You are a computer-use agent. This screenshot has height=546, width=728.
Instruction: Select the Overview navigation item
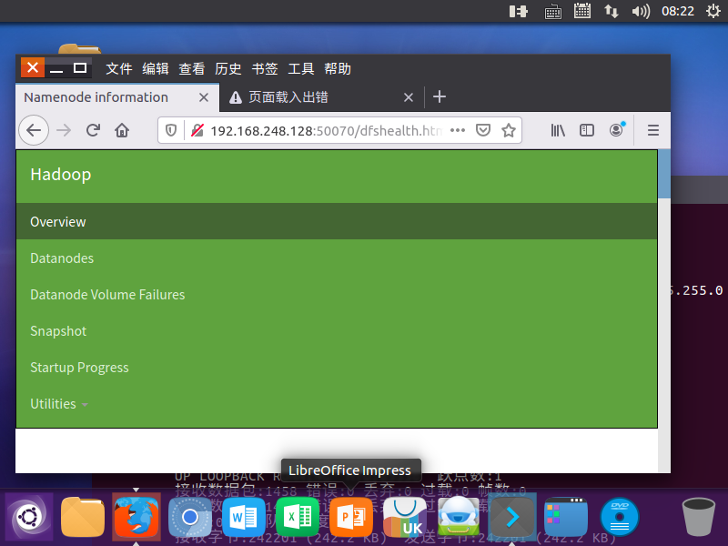point(337,221)
